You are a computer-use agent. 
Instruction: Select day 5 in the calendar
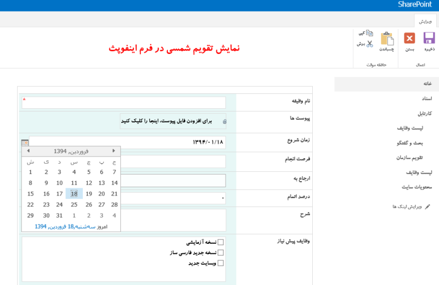(x=89, y=172)
